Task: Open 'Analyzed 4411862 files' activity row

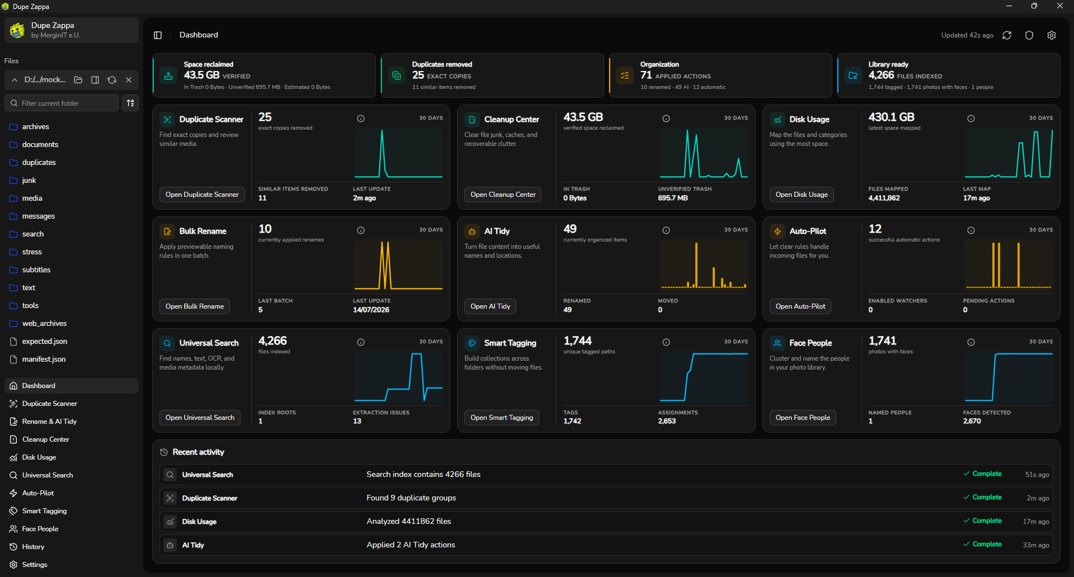Action: point(606,522)
